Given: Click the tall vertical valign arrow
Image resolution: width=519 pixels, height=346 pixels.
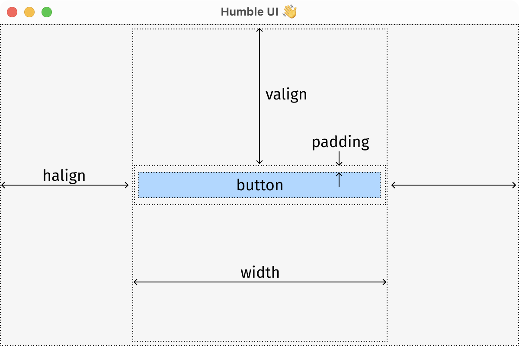Looking at the screenshot, I should pos(259,96).
